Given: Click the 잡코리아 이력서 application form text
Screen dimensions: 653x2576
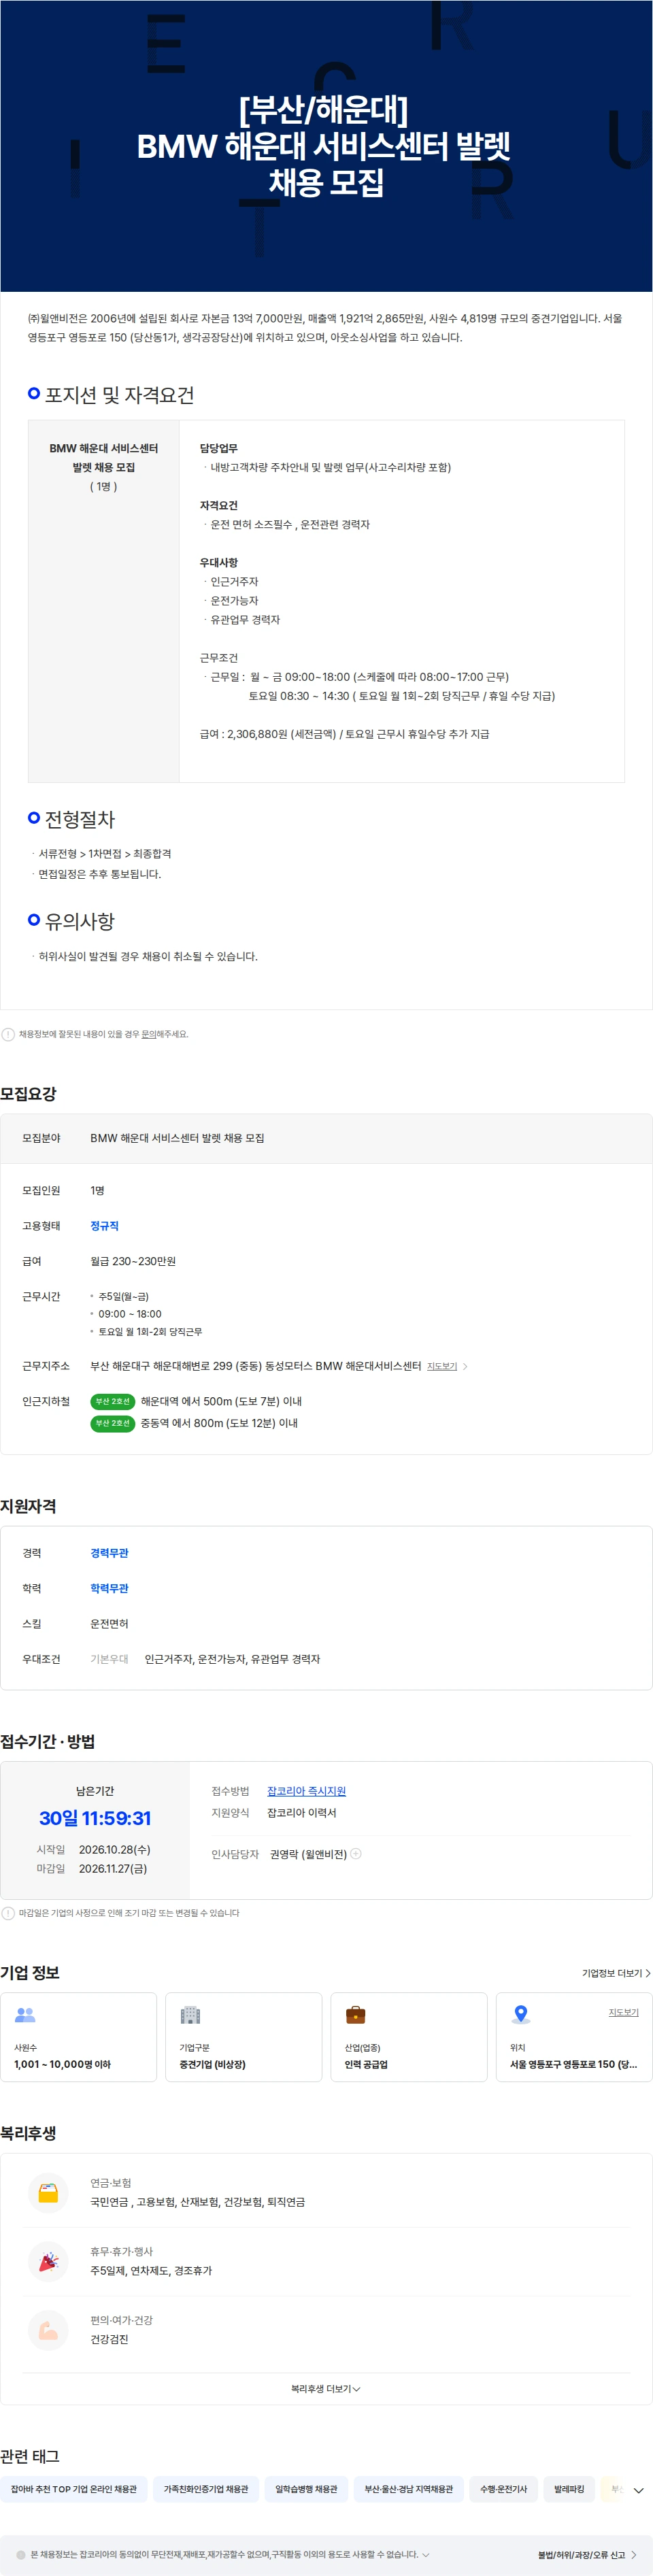Looking at the screenshot, I should 302,1813.
